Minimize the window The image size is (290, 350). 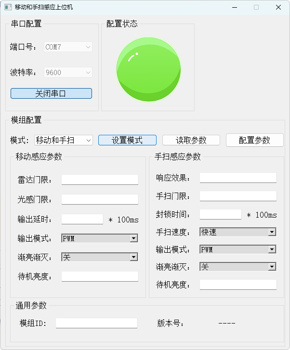coord(235,7)
